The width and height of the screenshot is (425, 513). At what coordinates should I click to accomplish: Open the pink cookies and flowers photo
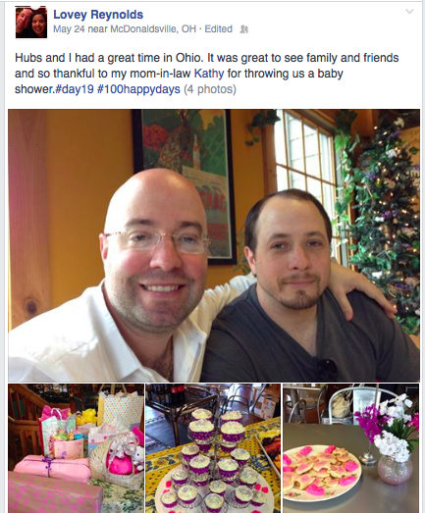(x=351, y=448)
